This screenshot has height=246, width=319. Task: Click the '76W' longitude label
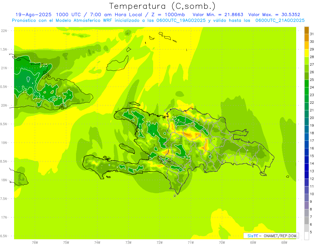[35, 242]
